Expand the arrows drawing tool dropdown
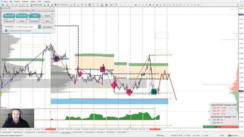The width and height of the screenshot is (244, 137). [166, 5]
